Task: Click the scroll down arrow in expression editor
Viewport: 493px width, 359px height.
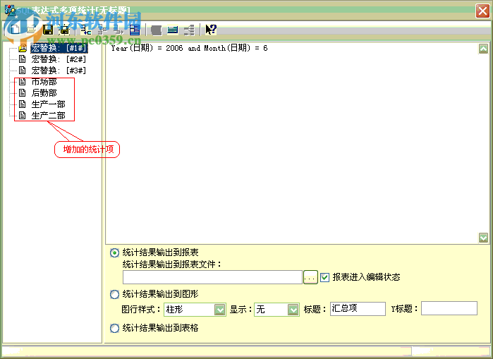Action: tap(483, 238)
